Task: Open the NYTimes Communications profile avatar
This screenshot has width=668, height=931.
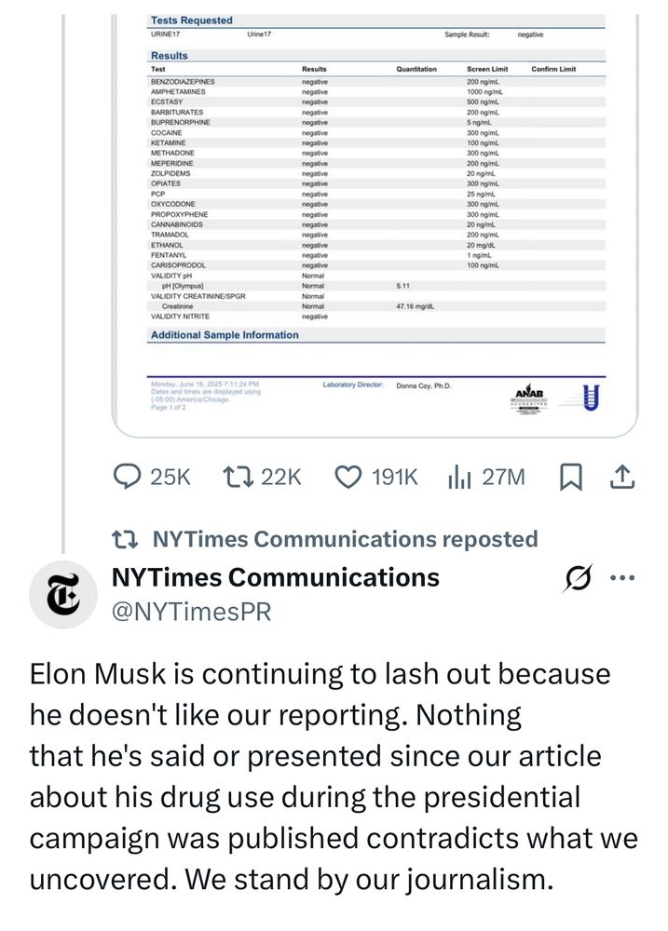Action: pos(63,594)
